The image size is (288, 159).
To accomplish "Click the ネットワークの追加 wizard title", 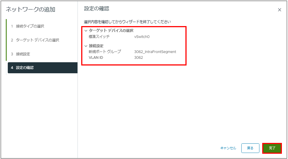I will (30, 9).
